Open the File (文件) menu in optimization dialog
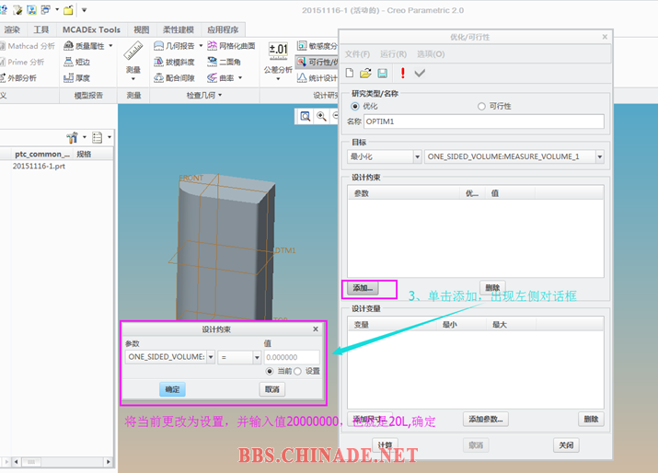 [x=357, y=54]
